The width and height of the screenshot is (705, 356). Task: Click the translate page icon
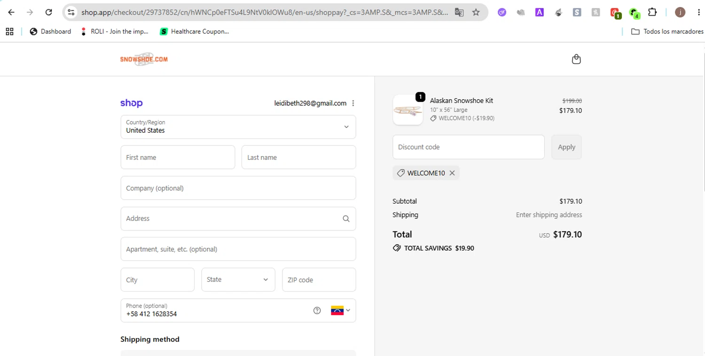(459, 12)
